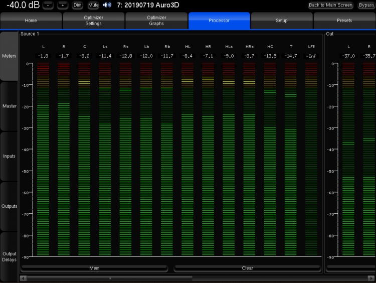
Task: Decrease volume with the minus button
Action: pos(48,5)
